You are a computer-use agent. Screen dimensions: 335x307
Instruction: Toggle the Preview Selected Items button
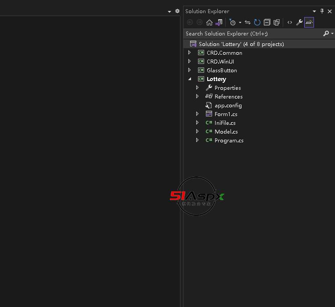[x=309, y=22]
